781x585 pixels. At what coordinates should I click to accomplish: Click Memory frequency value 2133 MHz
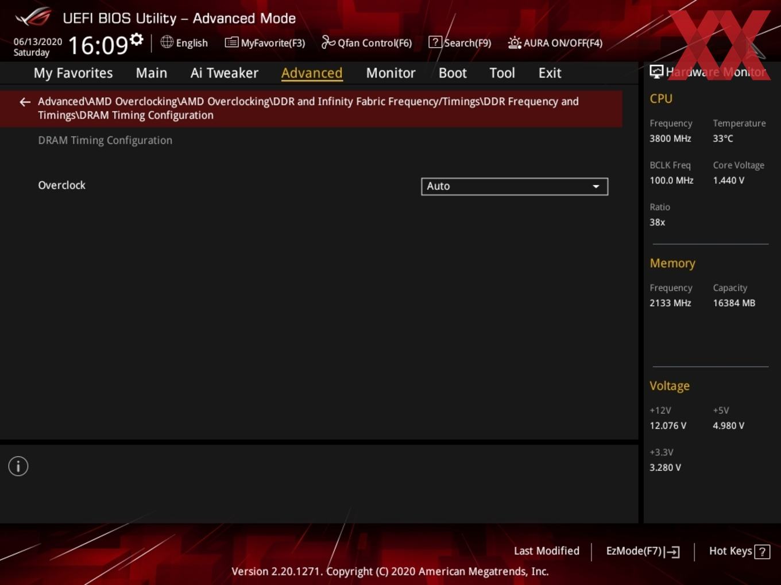click(670, 303)
